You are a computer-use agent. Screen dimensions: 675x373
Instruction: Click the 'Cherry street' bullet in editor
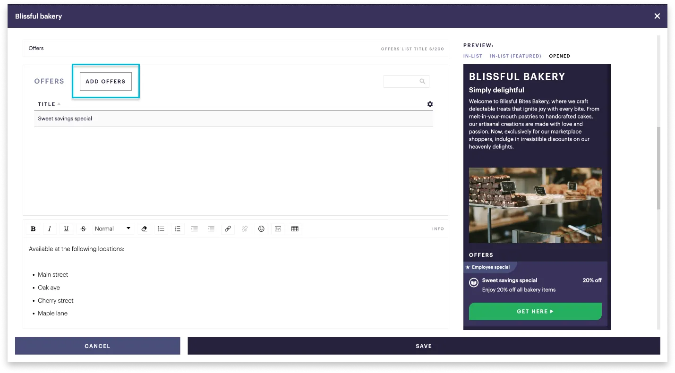[x=56, y=301]
